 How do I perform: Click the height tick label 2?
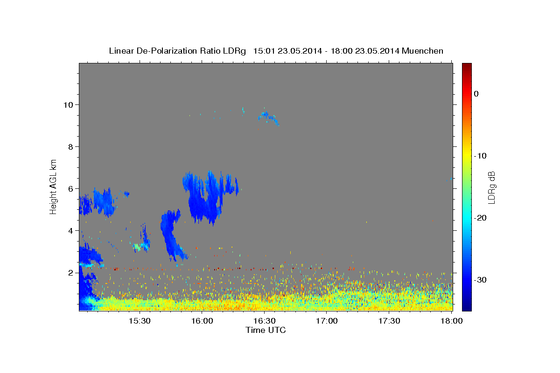click(71, 272)
